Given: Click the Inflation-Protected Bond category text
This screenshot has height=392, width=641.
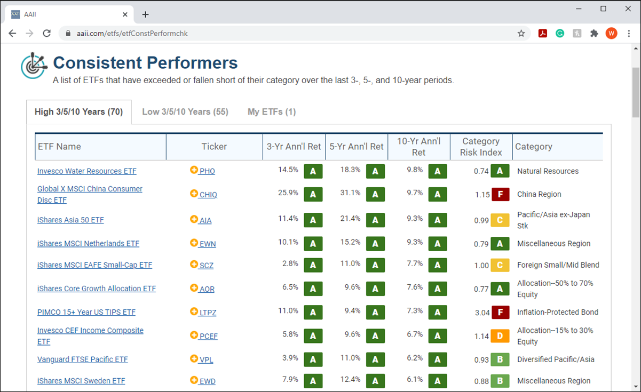Looking at the screenshot, I should pos(558,312).
